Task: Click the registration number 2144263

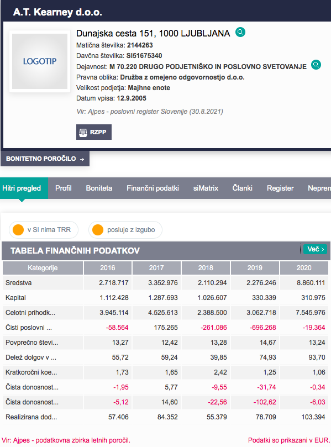Action: point(140,45)
